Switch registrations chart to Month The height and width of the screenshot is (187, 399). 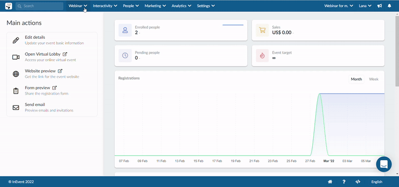pos(356,79)
